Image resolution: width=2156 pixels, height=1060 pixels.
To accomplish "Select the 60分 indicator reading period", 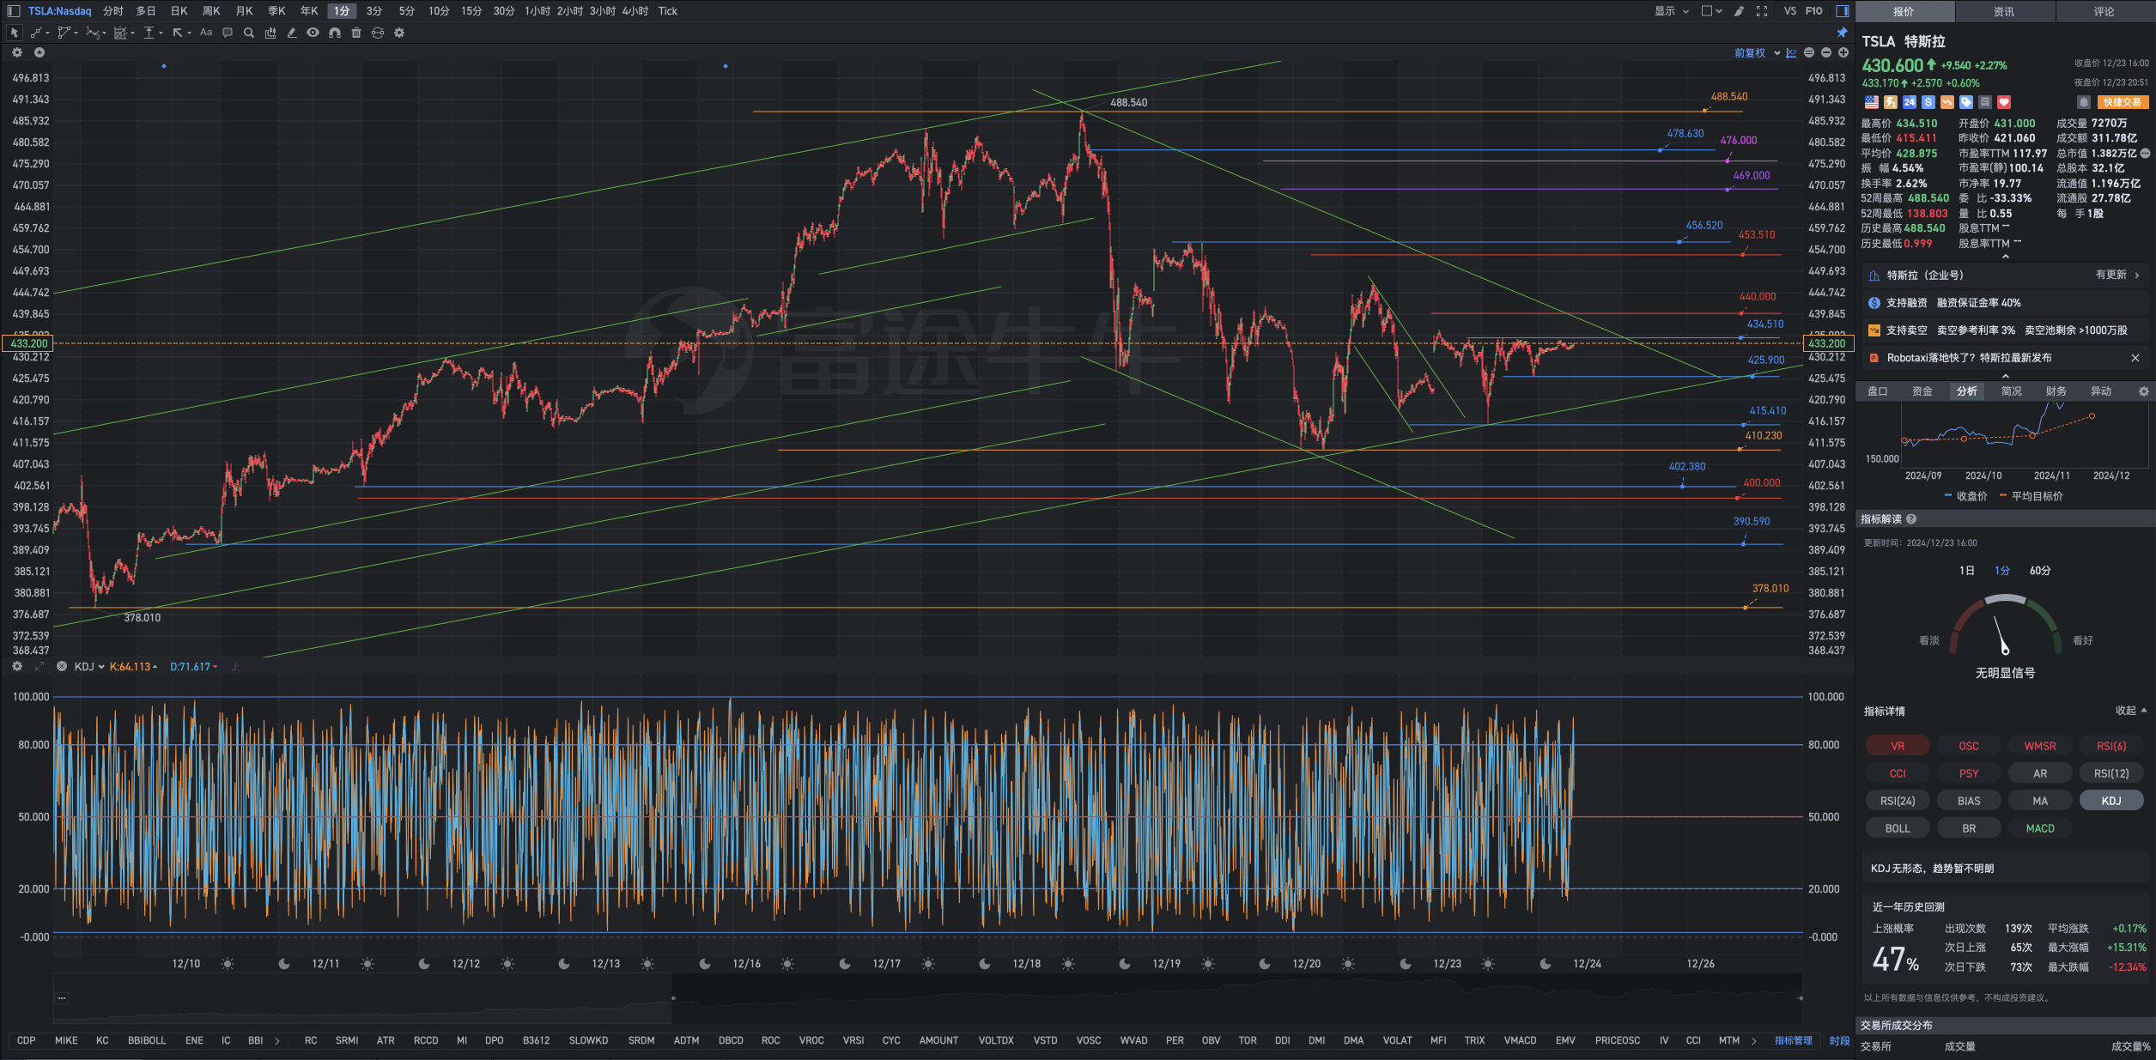I will point(2040,571).
